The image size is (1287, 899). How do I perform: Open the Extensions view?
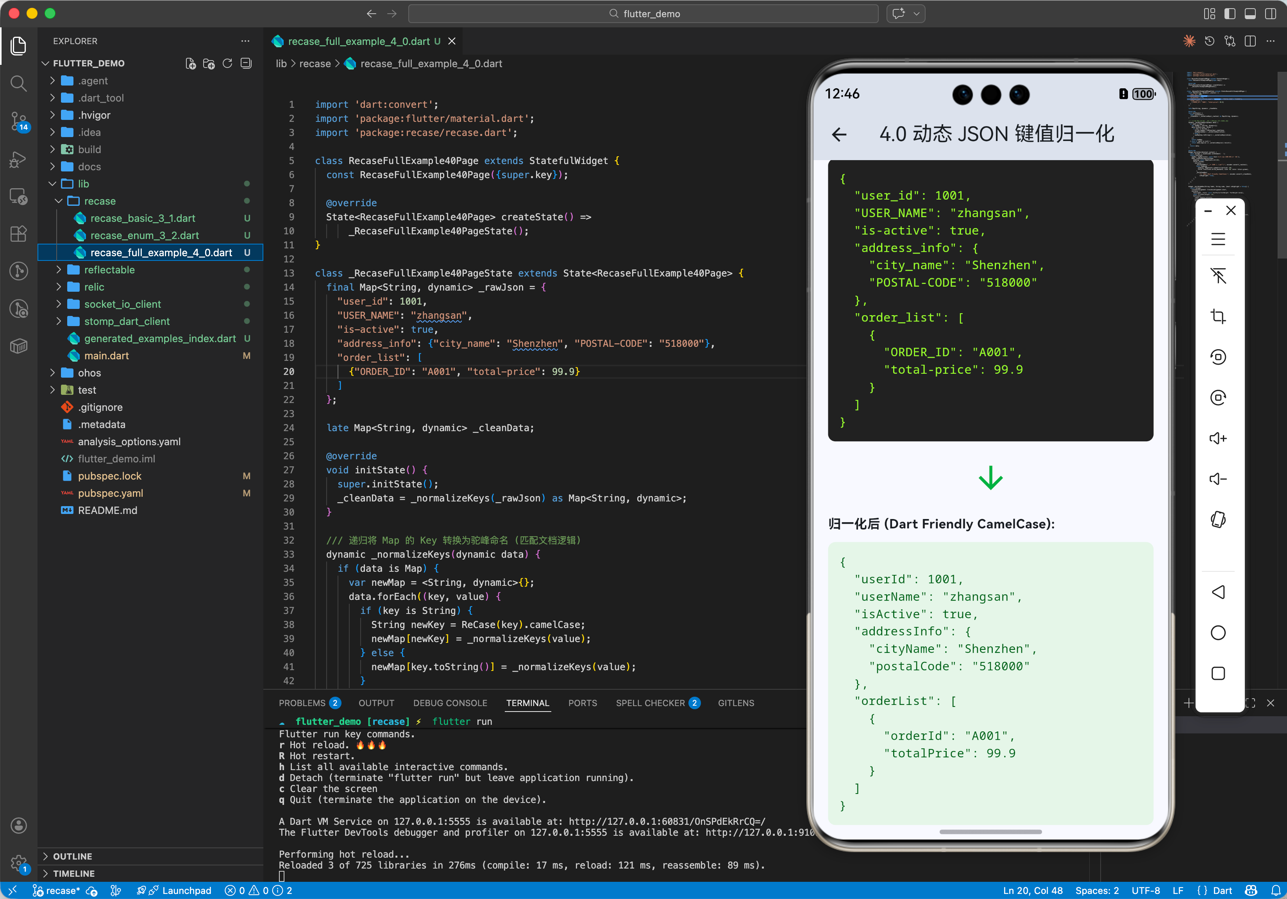pos(18,233)
